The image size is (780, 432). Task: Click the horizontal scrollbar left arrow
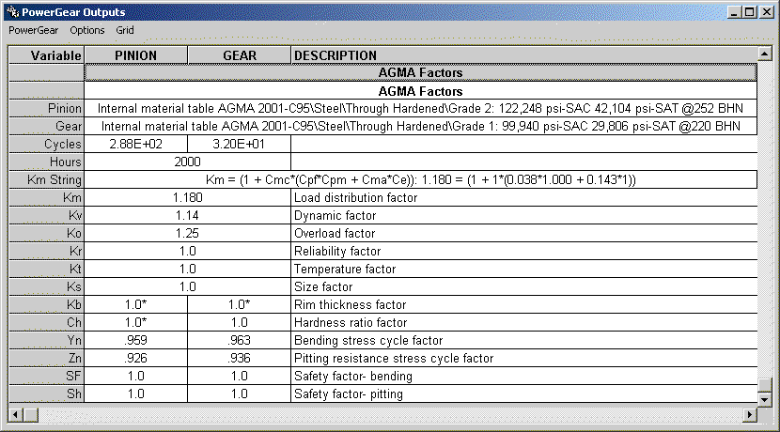(x=14, y=414)
